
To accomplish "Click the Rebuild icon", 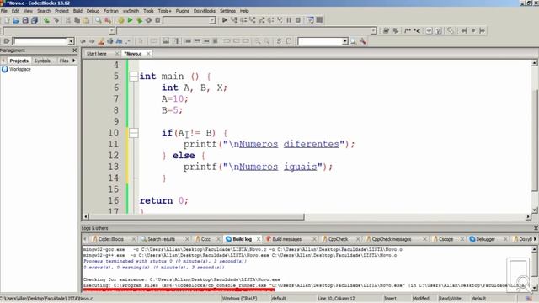I will pos(148,20).
